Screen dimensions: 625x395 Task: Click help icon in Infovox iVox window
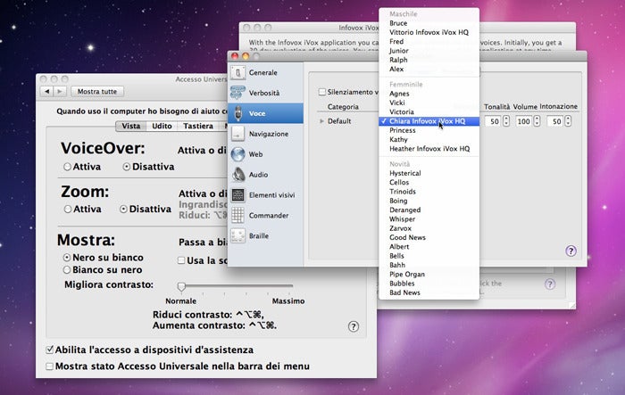coord(550,284)
